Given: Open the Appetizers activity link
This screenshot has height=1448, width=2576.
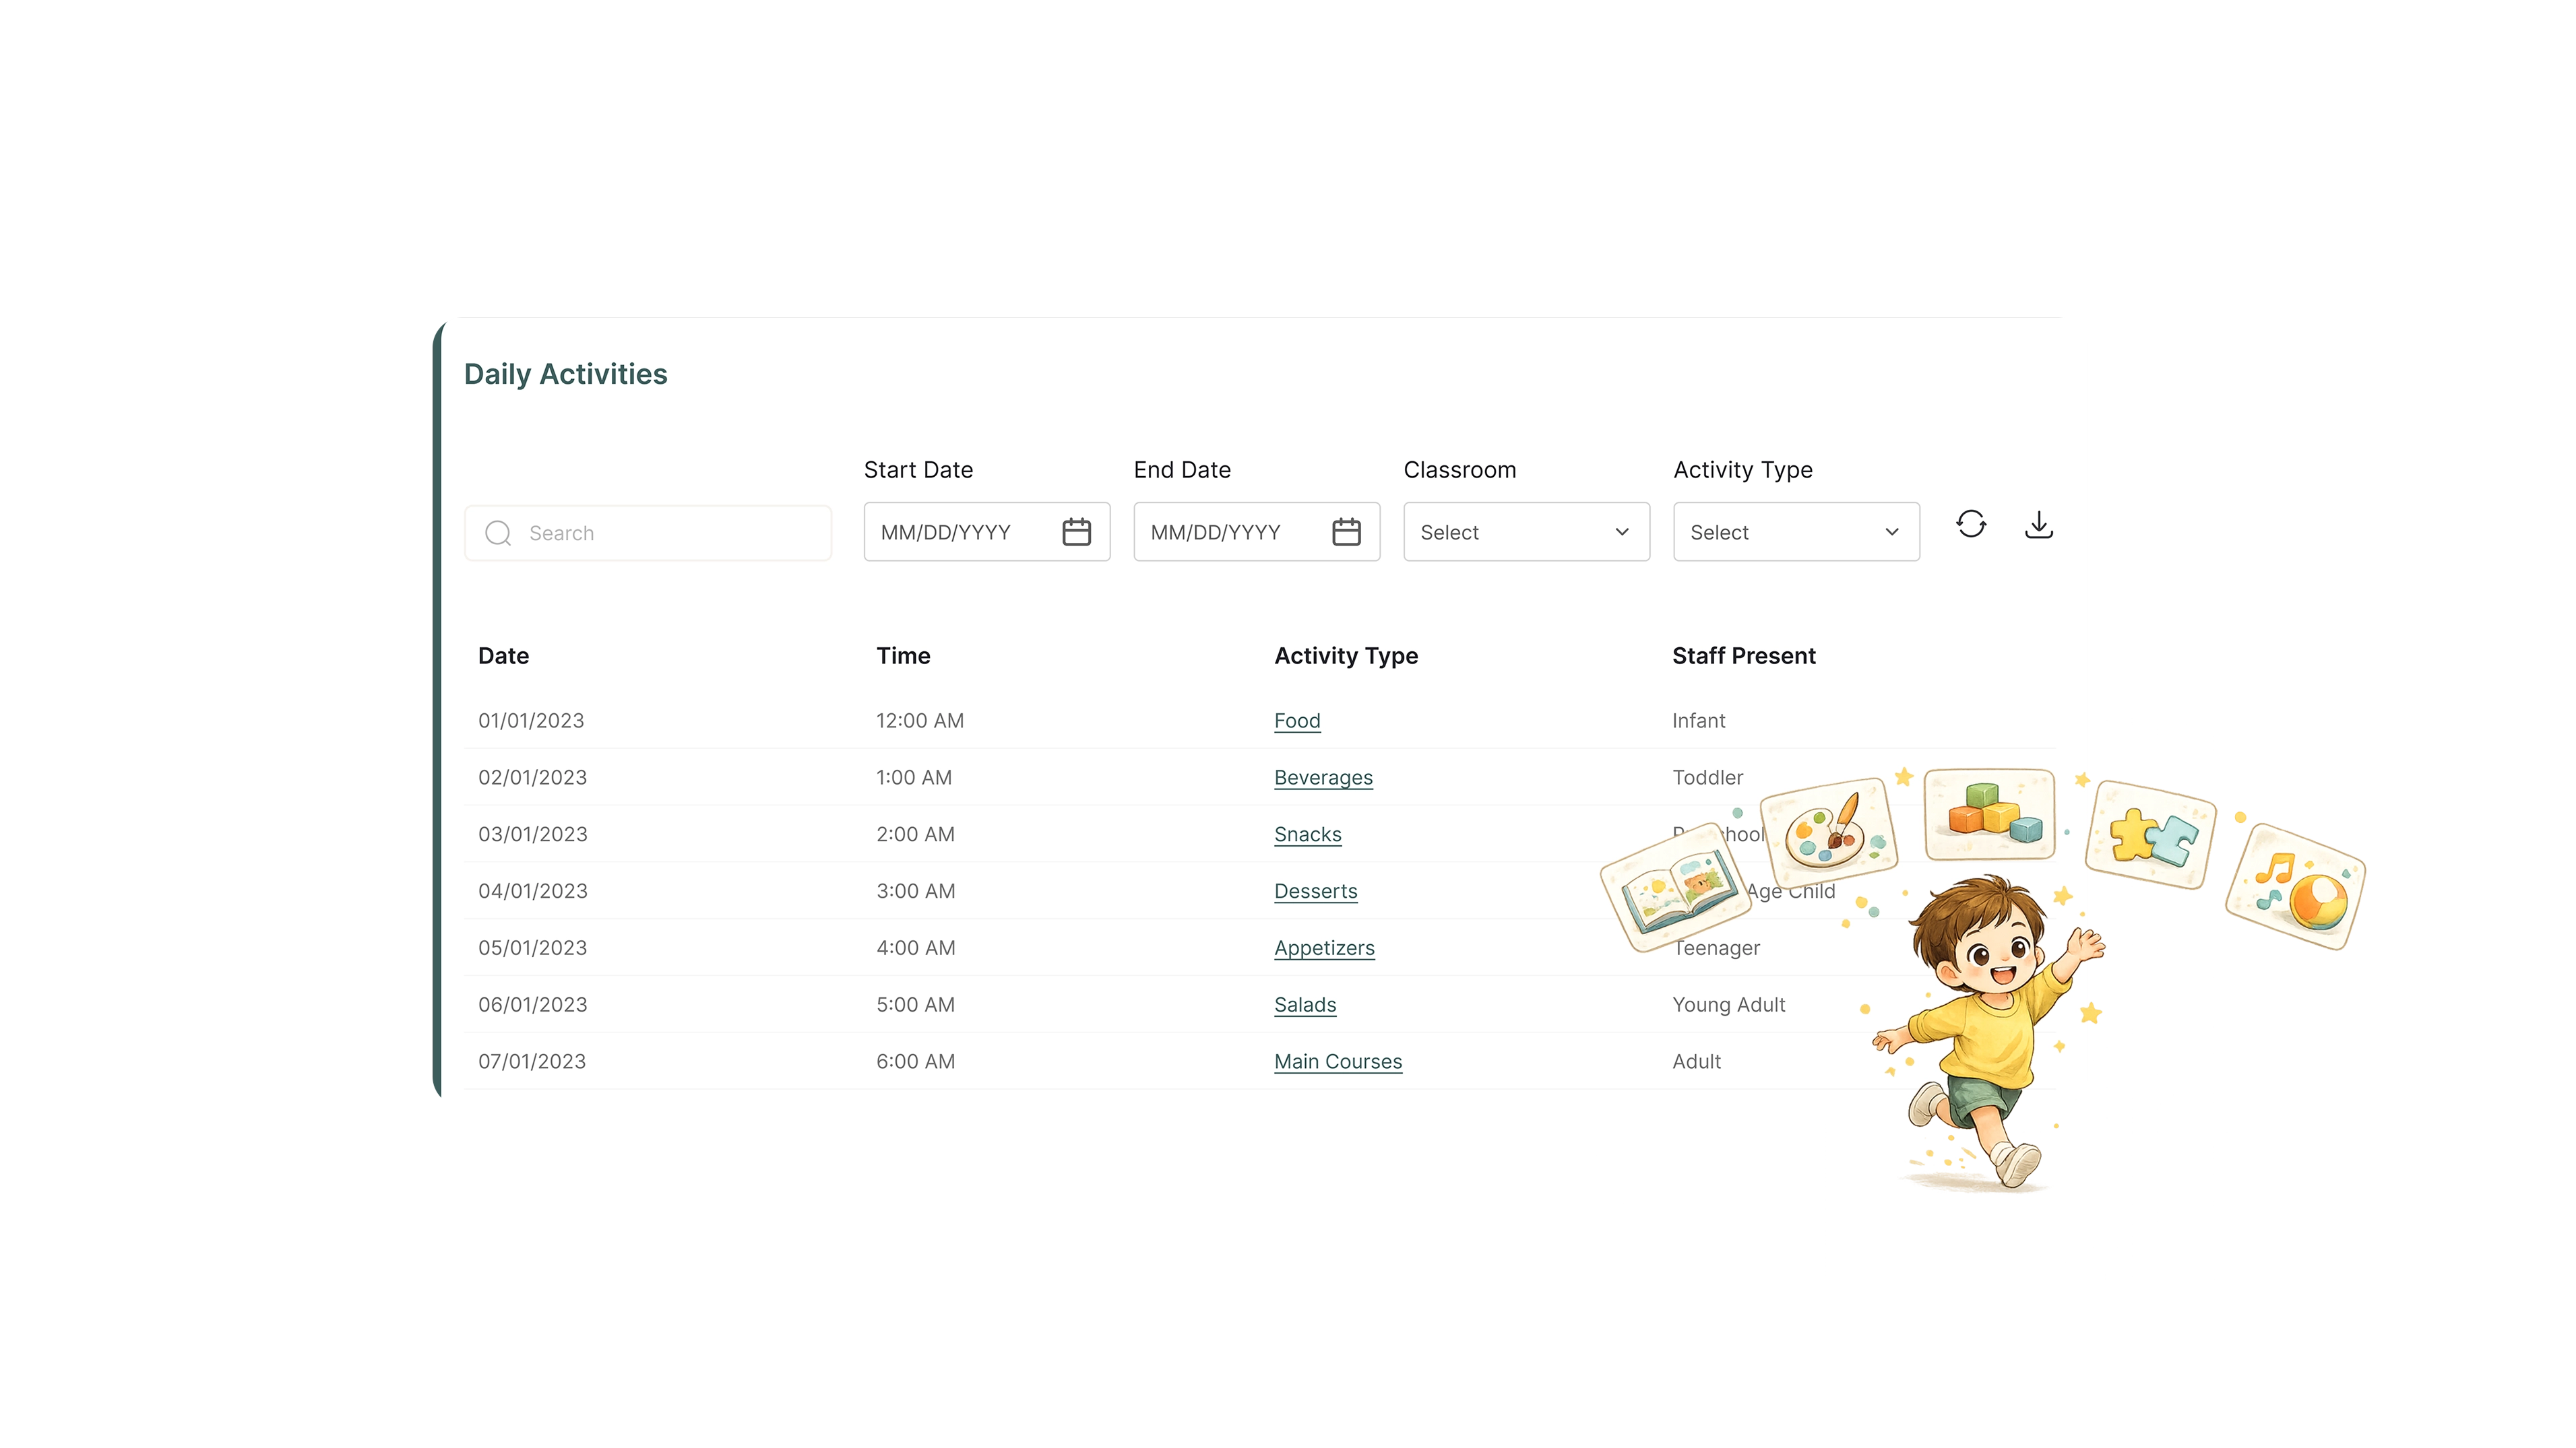Looking at the screenshot, I should [1324, 948].
